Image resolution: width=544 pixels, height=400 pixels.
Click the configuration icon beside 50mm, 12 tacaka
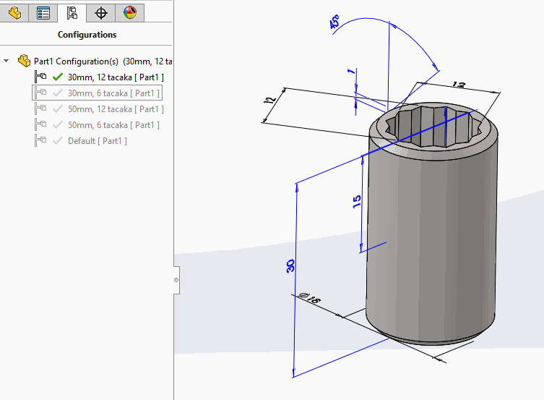tap(40, 108)
